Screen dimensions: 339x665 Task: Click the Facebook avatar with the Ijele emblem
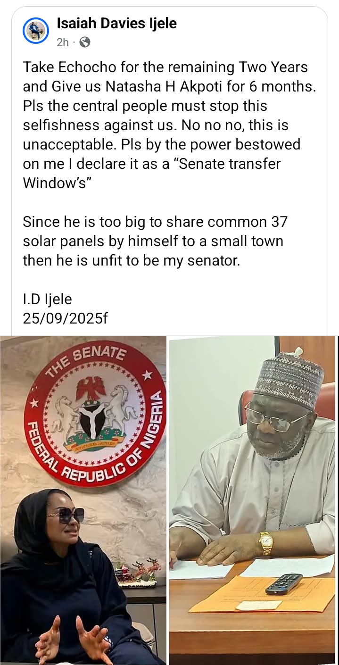coord(36,31)
